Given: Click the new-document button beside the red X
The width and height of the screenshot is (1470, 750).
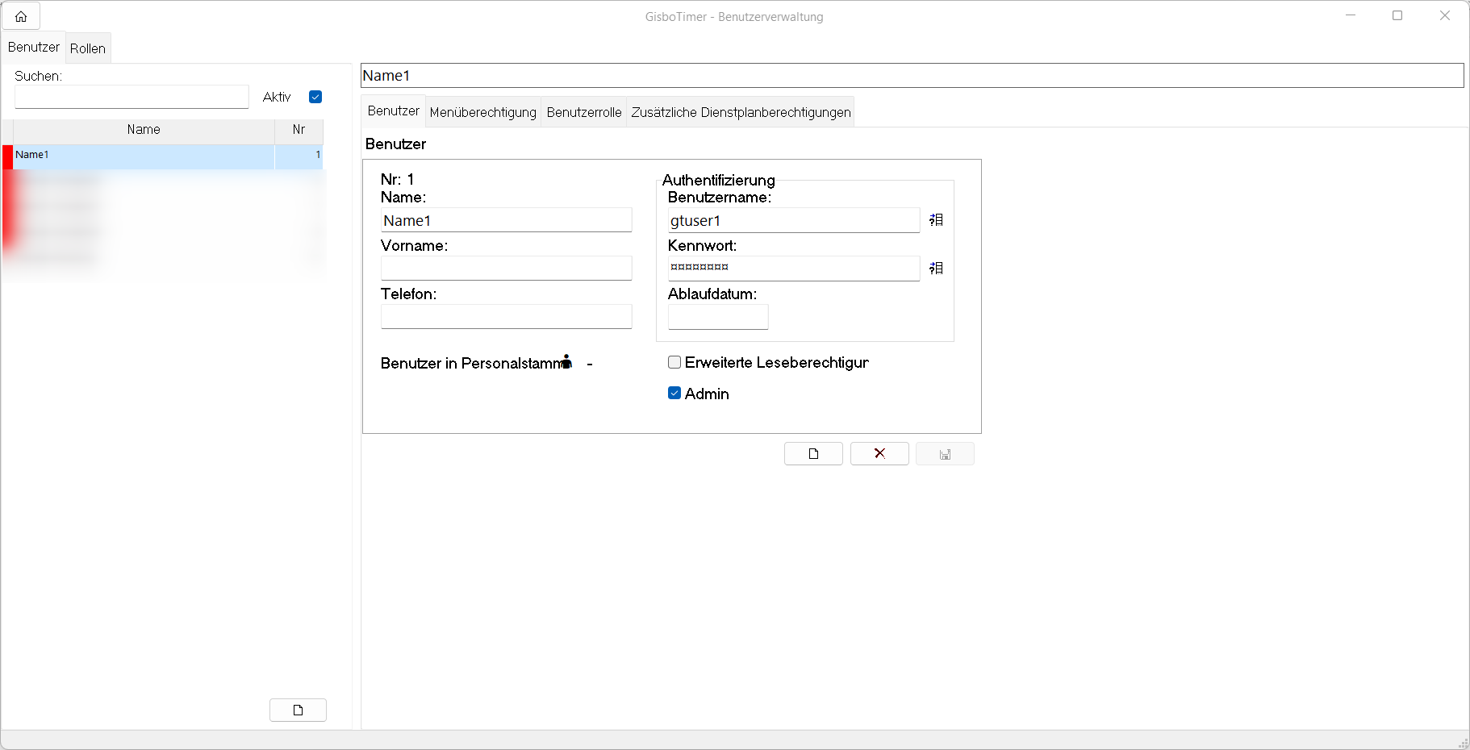Looking at the screenshot, I should click(x=813, y=454).
